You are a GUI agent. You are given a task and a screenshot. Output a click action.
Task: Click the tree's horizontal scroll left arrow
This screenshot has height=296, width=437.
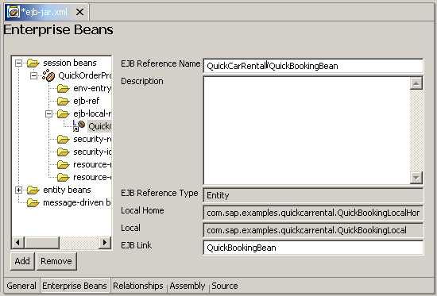click(x=18, y=242)
